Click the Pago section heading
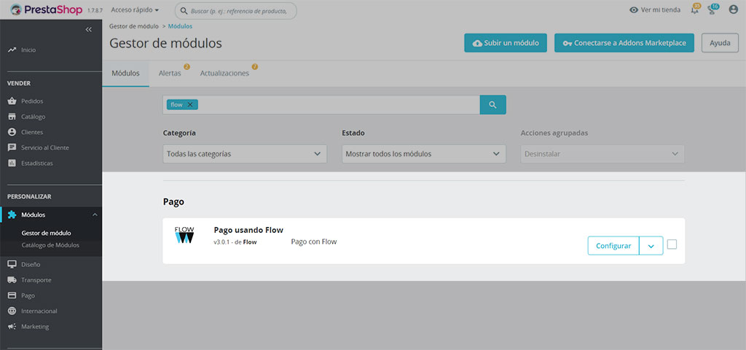The width and height of the screenshot is (746, 350). [173, 202]
